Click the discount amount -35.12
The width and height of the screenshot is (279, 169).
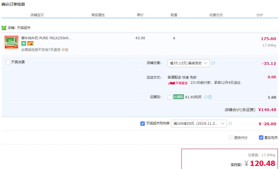click(269, 63)
